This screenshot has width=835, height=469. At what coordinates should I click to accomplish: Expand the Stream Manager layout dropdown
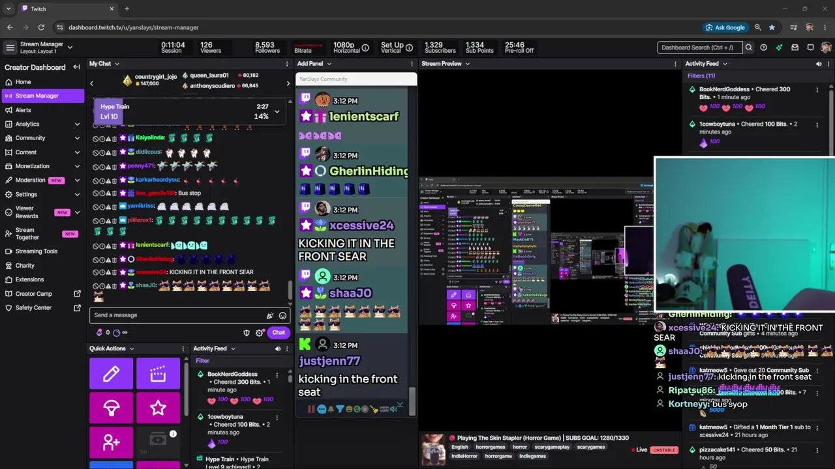tap(70, 48)
